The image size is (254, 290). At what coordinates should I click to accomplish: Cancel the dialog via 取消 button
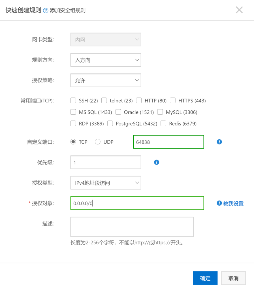click(x=234, y=278)
